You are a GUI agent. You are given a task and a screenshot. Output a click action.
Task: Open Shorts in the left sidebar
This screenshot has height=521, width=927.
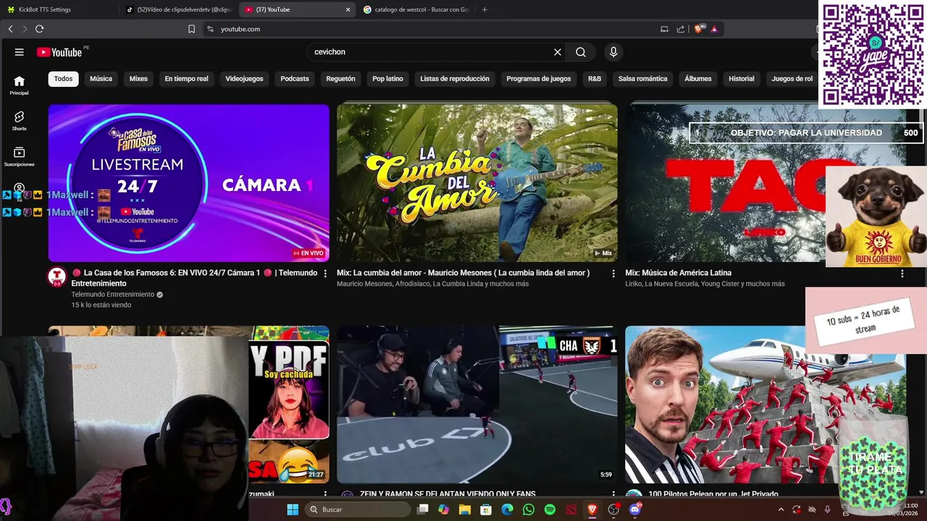pyautogui.click(x=20, y=121)
